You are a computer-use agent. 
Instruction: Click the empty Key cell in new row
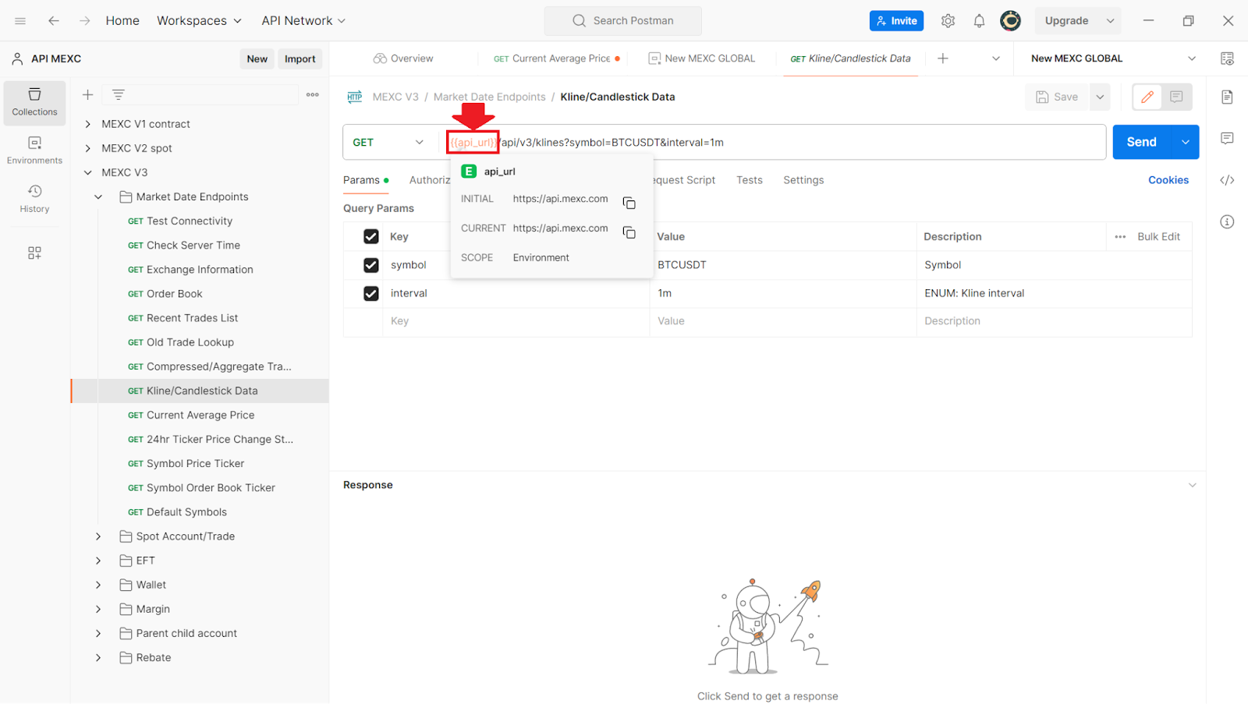click(x=516, y=321)
